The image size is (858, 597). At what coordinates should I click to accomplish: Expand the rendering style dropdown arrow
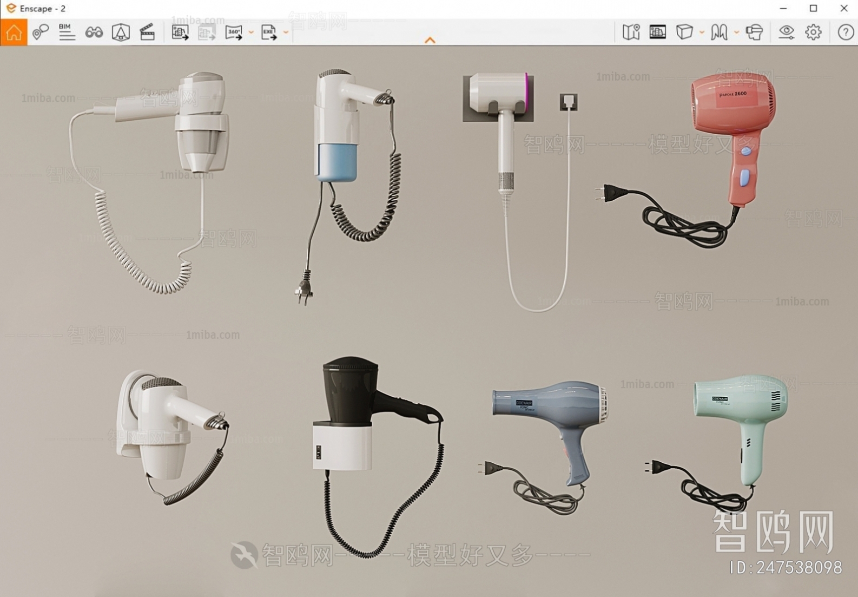(736, 33)
